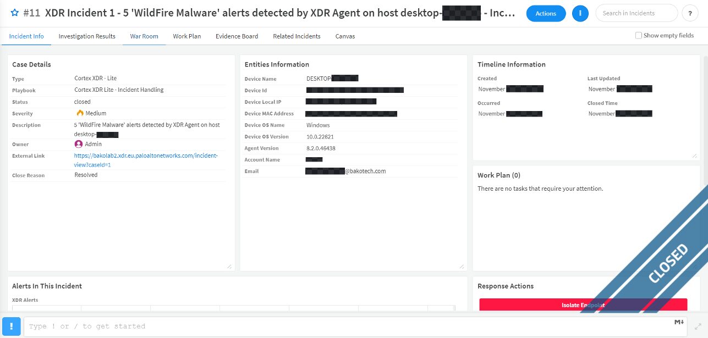This screenshot has width=708, height=338.
Task: Go to the Related Incidents tab
Action: tap(297, 36)
